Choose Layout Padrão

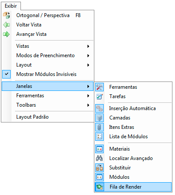[x=47, y=117]
